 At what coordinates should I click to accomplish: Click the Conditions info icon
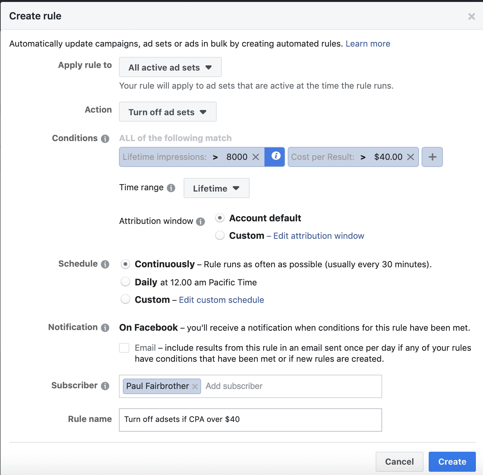click(x=105, y=139)
